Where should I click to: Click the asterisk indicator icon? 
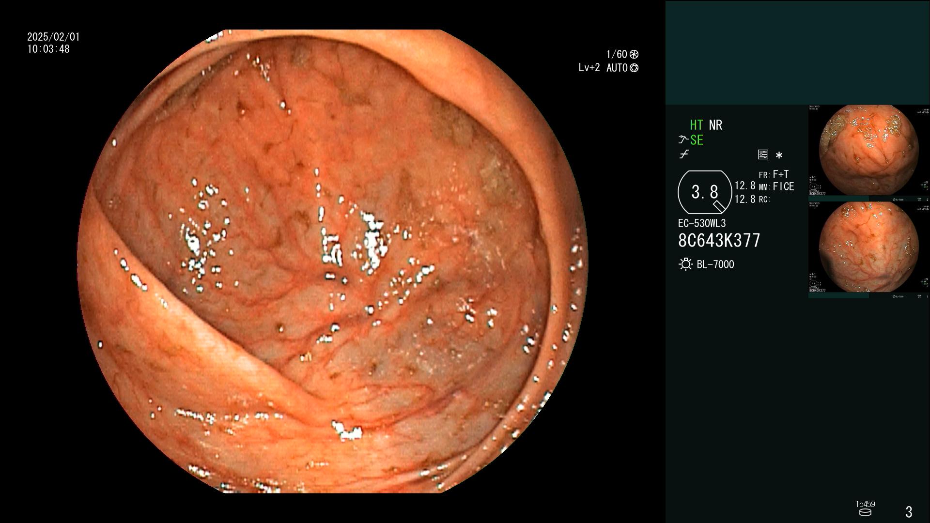point(779,155)
